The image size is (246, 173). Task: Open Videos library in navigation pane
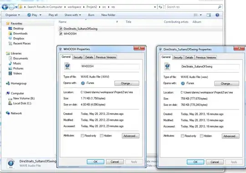(17, 74)
